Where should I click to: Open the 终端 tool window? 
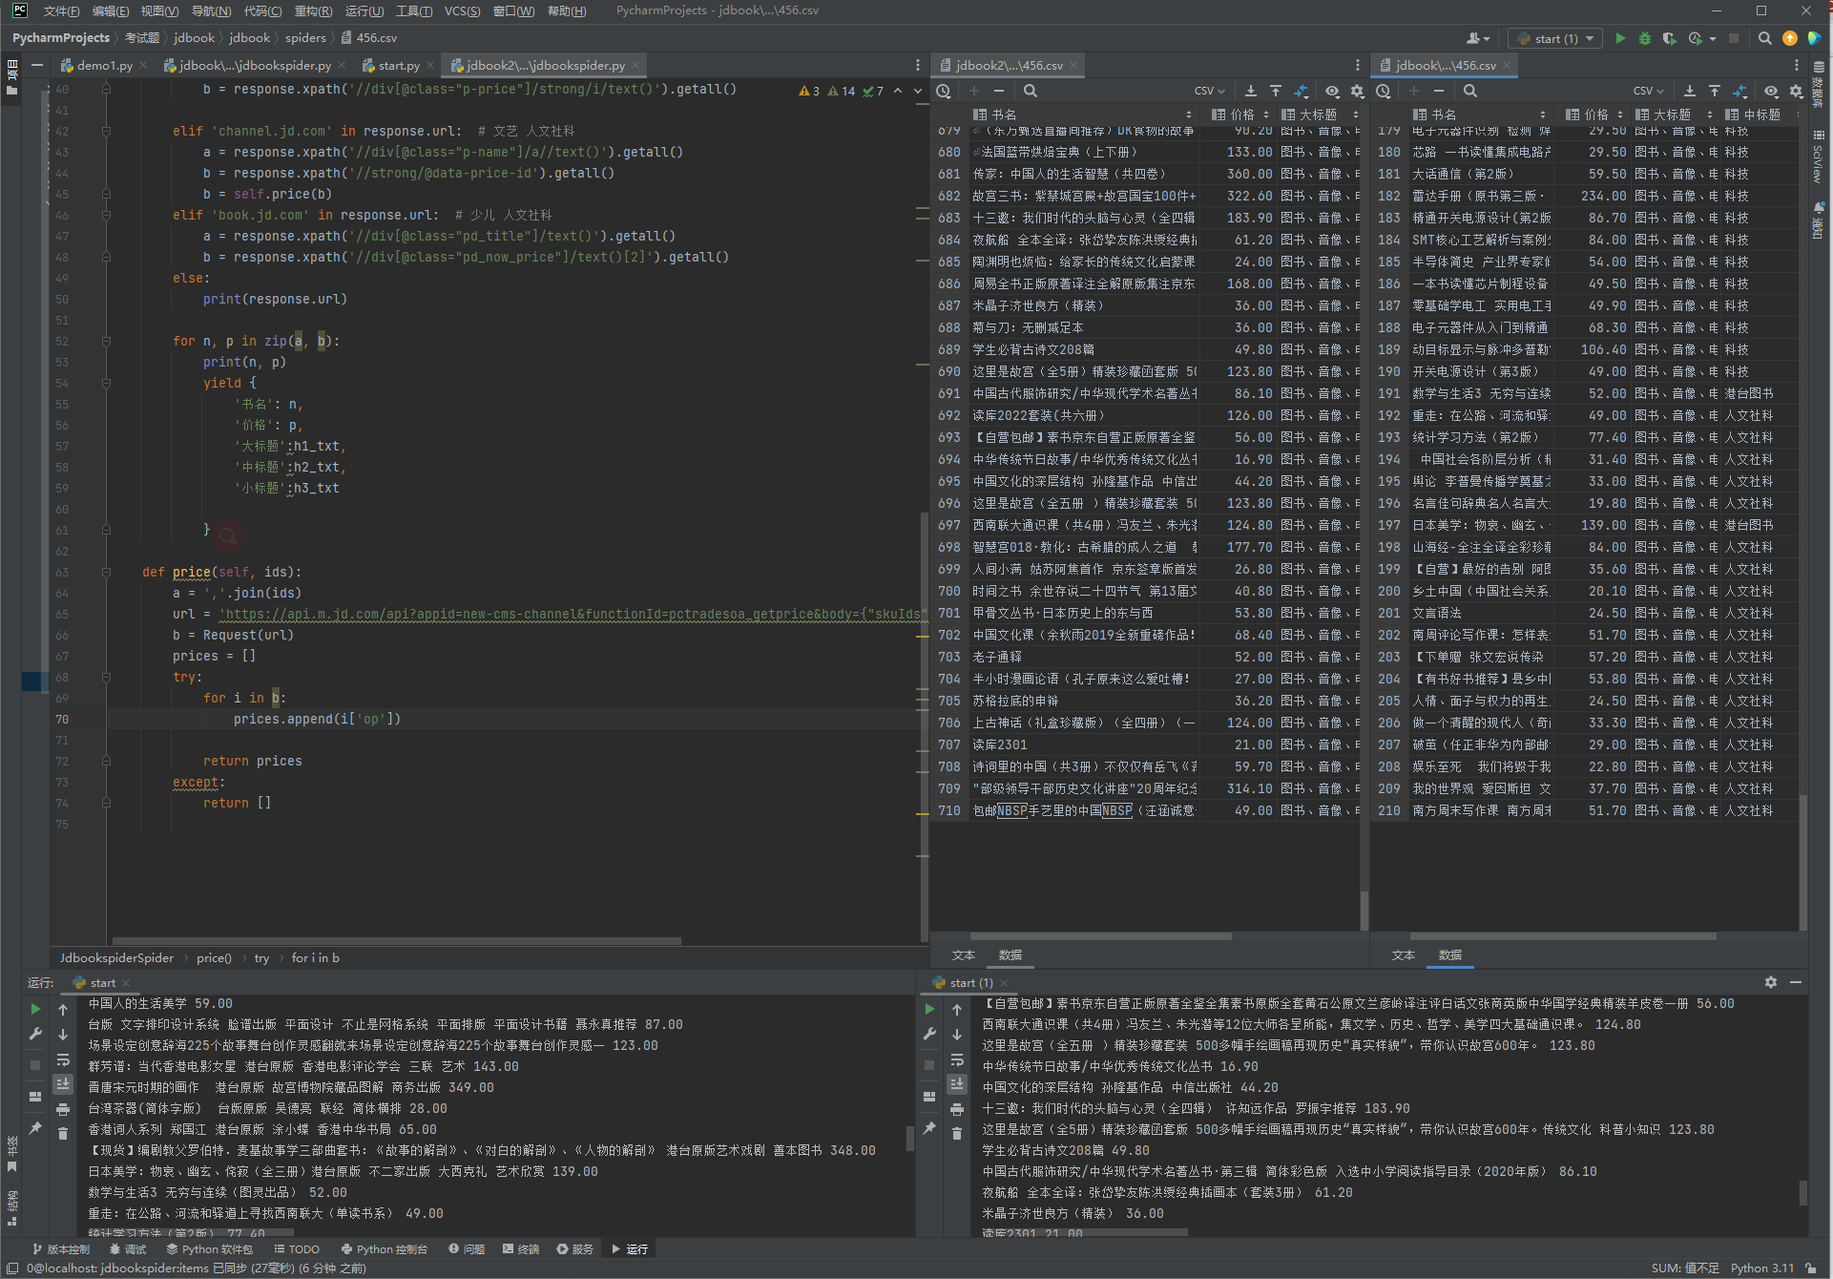(x=521, y=1249)
